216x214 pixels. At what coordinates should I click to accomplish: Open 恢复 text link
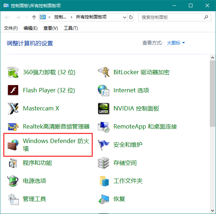point(119,199)
